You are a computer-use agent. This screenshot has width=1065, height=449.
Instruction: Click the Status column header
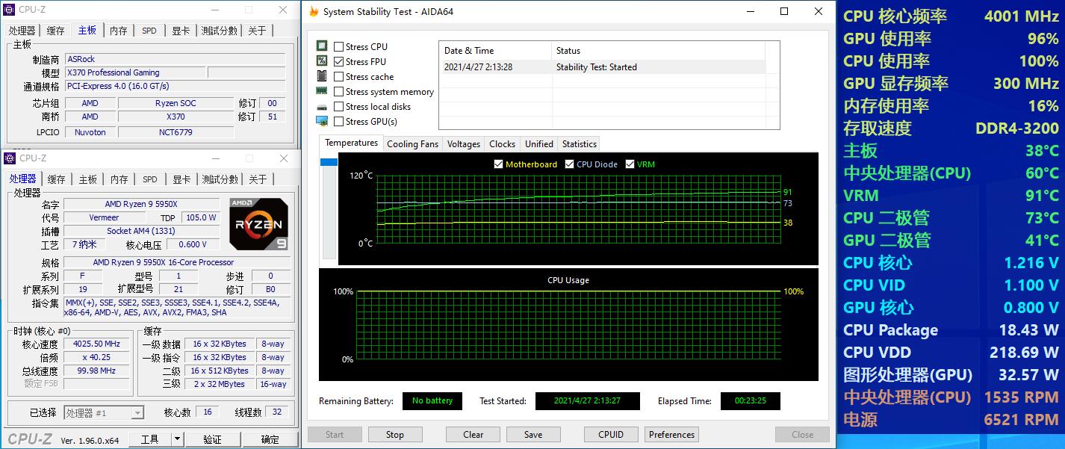coord(659,51)
